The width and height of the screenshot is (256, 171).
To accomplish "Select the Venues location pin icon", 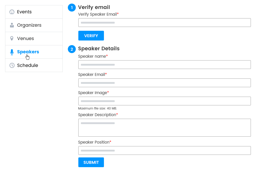I will 12,38.
